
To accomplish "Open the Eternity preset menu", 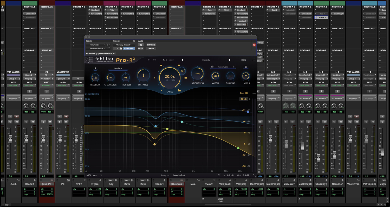I will click(x=206, y=60).
